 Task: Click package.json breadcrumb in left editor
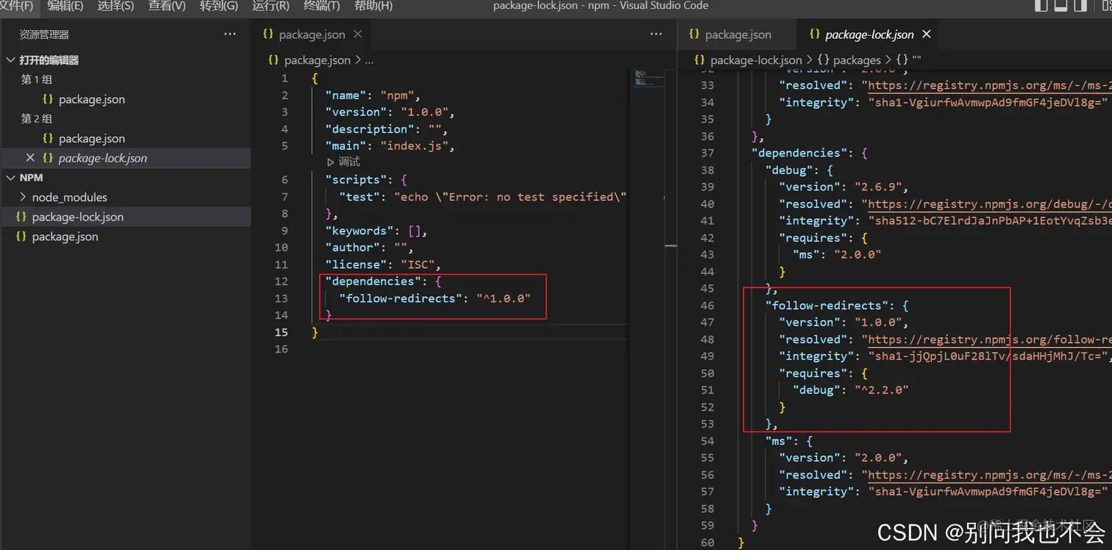click(317, 60)
